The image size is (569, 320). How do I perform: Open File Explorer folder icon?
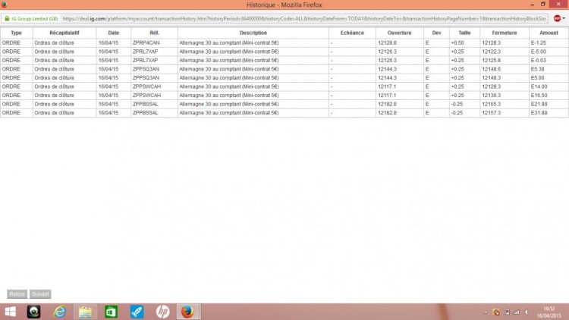(x=85, y=312)
